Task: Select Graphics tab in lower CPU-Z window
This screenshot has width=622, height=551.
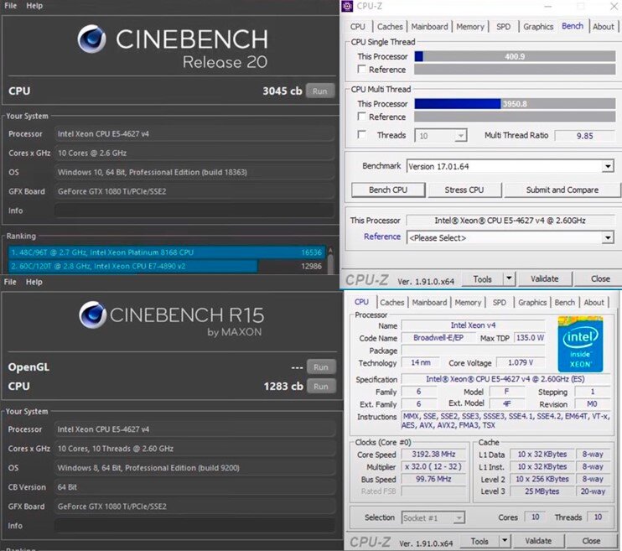Action: [x=532, y=302]
